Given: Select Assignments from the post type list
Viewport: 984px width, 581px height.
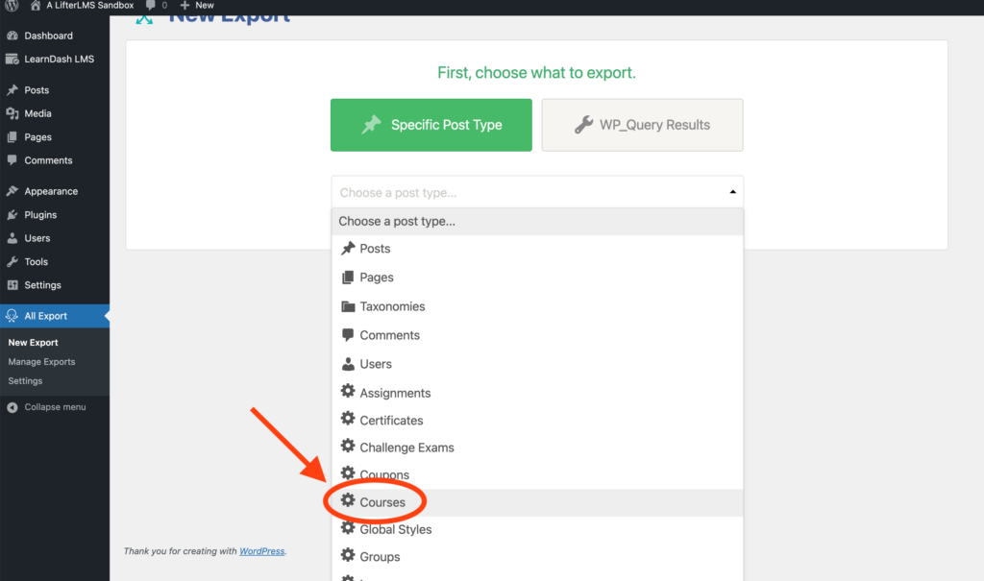Looking at the screenshot, I should [x=537, y=393].
